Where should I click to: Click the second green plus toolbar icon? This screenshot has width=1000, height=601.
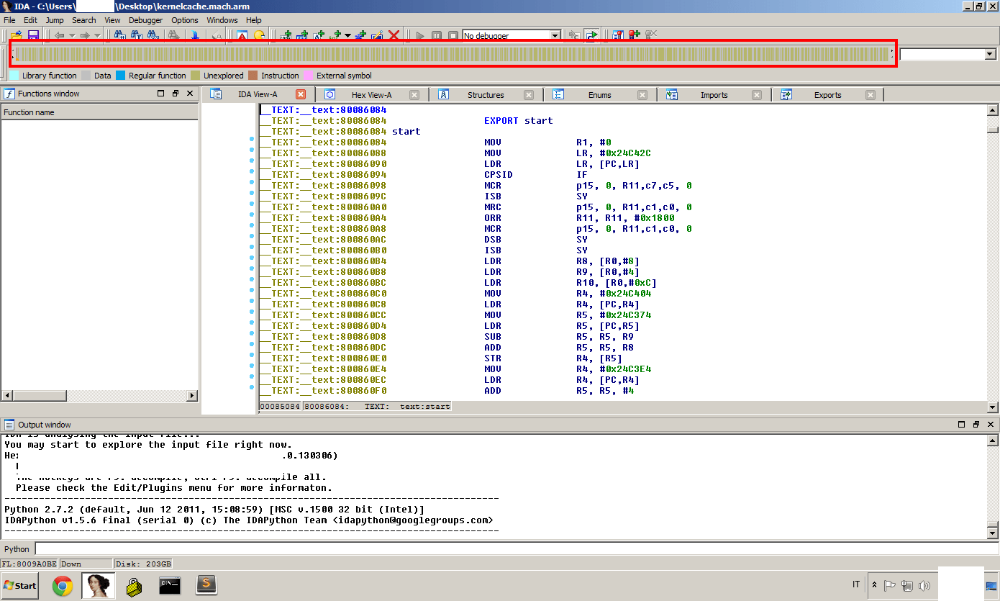(303, 35)
